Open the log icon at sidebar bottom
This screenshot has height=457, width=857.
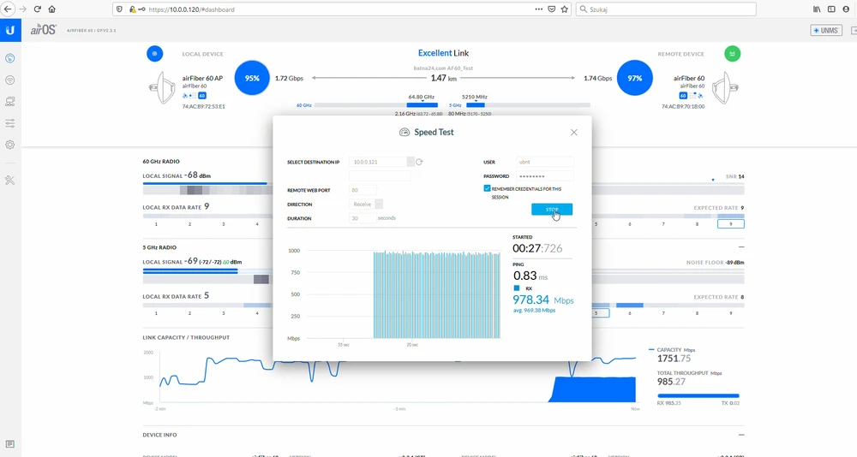point(9,444)
